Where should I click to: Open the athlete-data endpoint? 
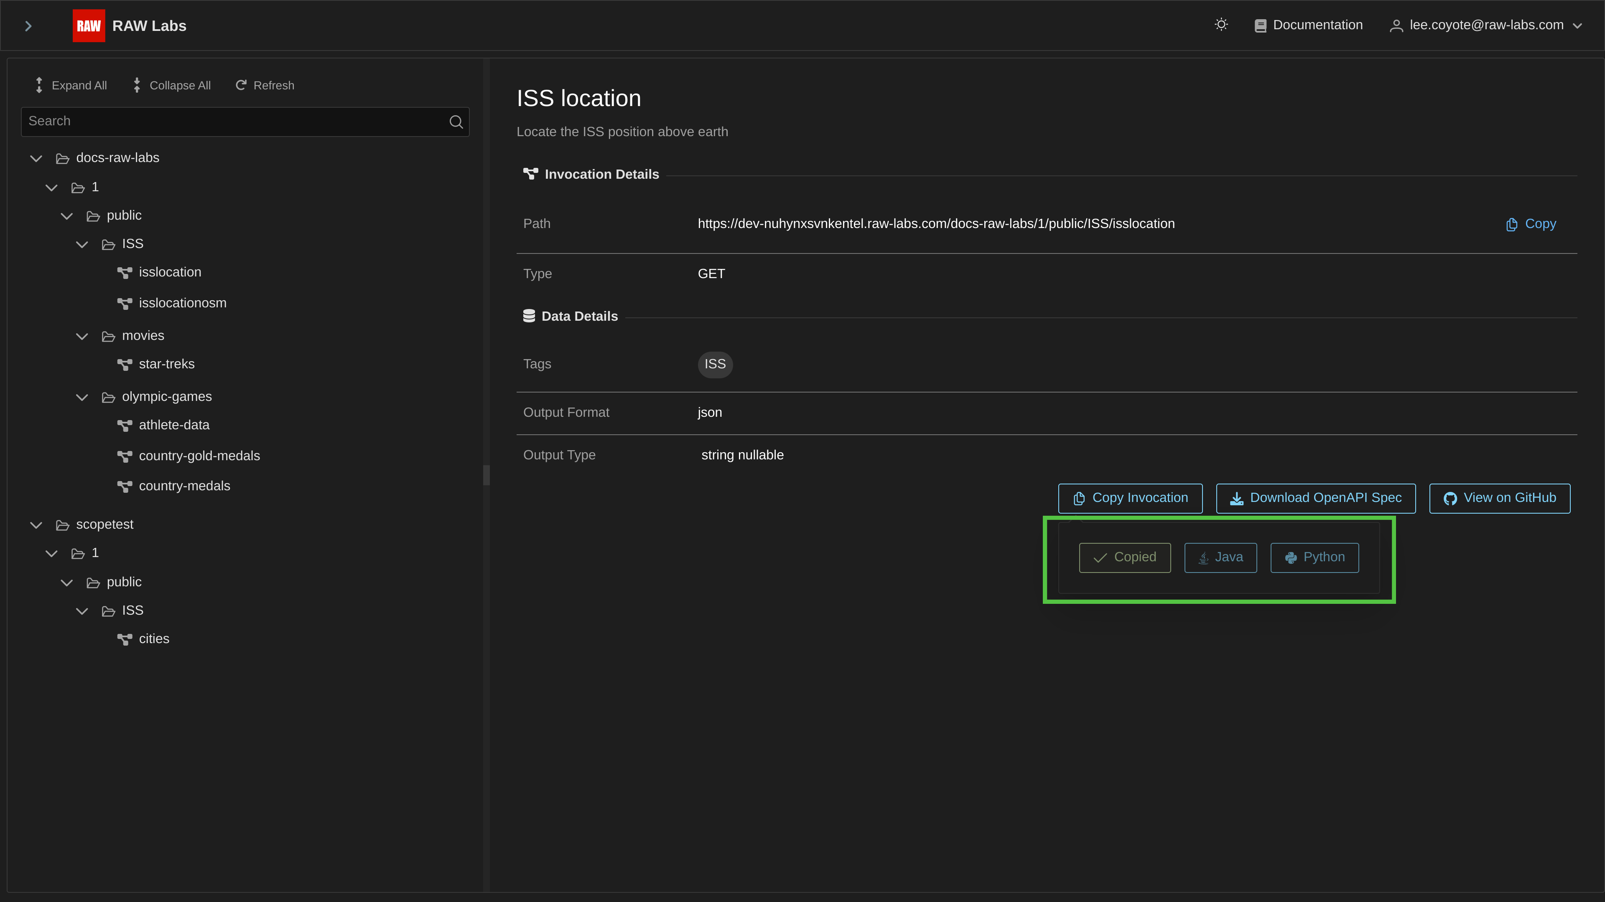pyautogui.click(x=174, y=425)
